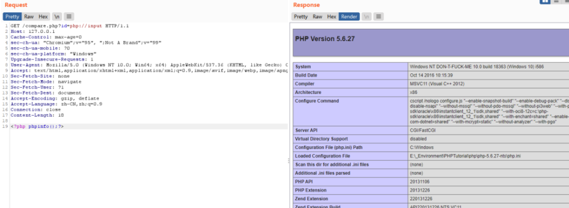Screen dimensions: 569x208
Task: Click the <?php phpinfo();?> request body
Action: pos(37,126)
